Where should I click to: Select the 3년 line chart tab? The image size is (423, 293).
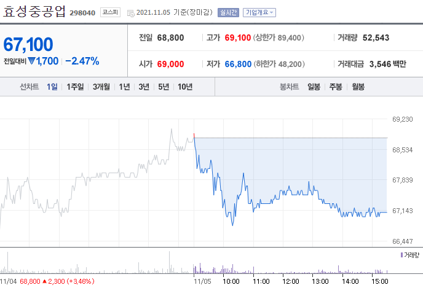(x=144, y=87)
